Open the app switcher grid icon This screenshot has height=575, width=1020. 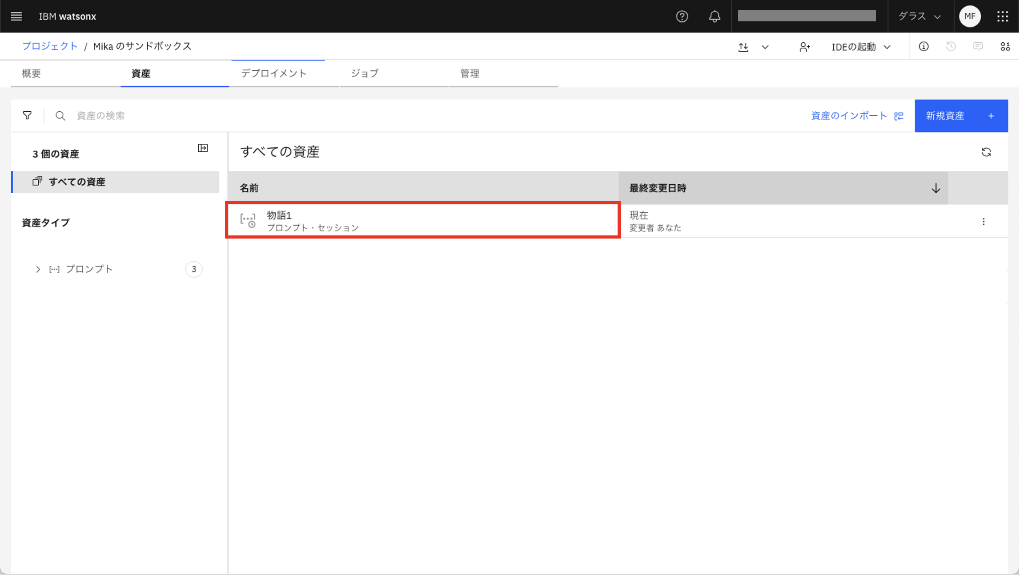[1002, 16]
